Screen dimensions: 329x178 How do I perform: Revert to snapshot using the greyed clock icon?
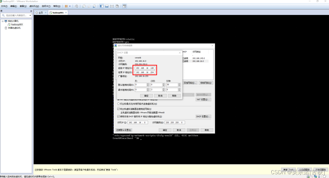coord(89,6)
